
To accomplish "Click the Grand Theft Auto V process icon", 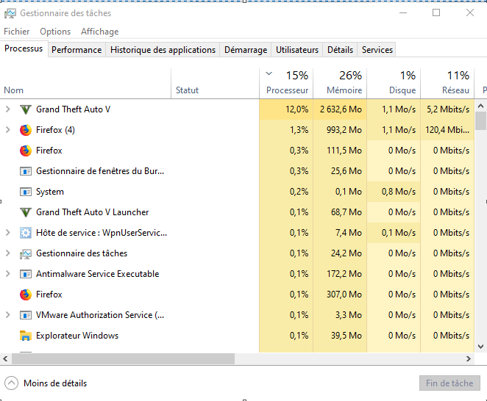I will pos(26,109).
